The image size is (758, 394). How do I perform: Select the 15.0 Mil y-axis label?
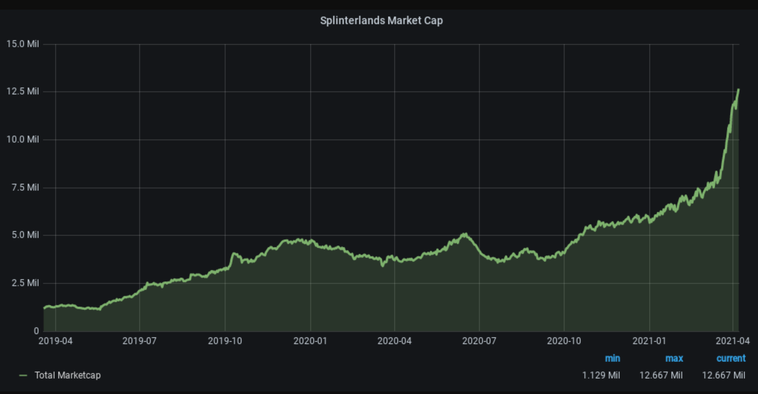tap(22, 44)
